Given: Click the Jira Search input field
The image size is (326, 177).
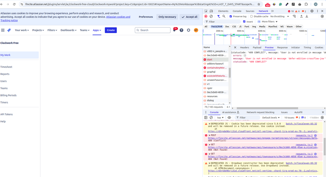Looking at the screenshot, I should tap(153, 30).
